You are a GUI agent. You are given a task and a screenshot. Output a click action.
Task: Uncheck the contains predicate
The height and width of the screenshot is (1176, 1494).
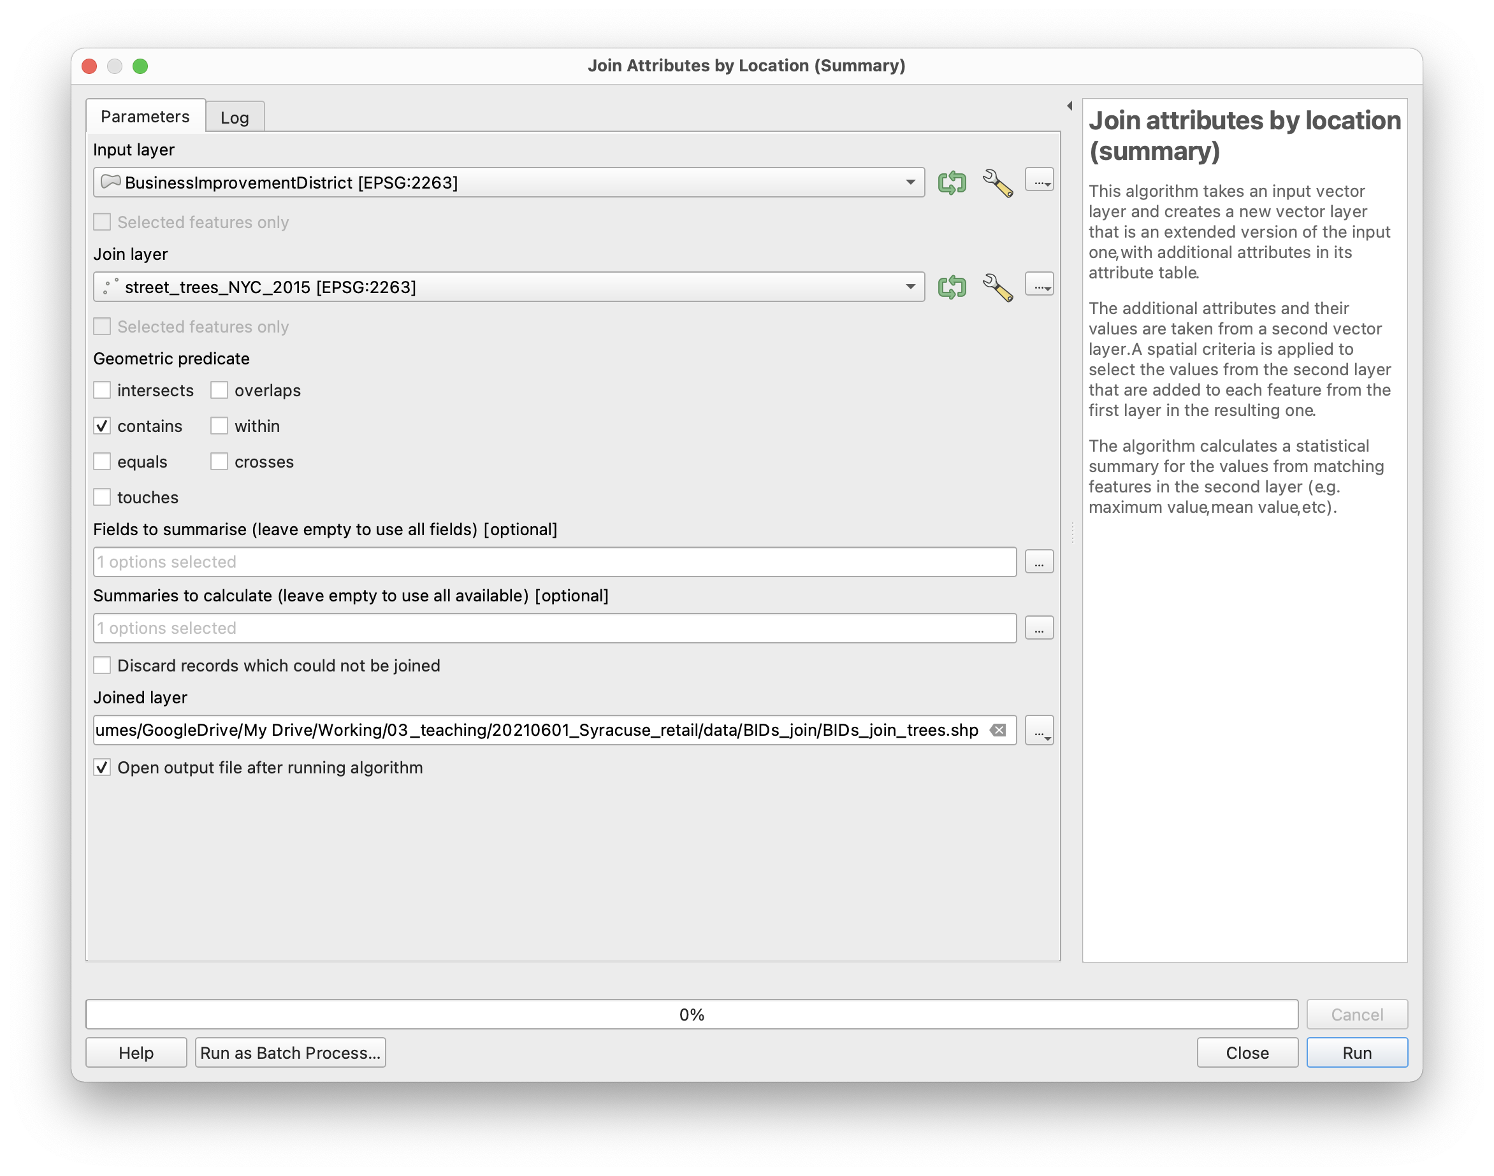click(x=102, y=426)
